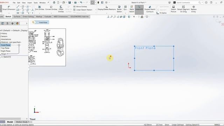
Task: Switch to the Sketch tab
Action: pos(8,16)
